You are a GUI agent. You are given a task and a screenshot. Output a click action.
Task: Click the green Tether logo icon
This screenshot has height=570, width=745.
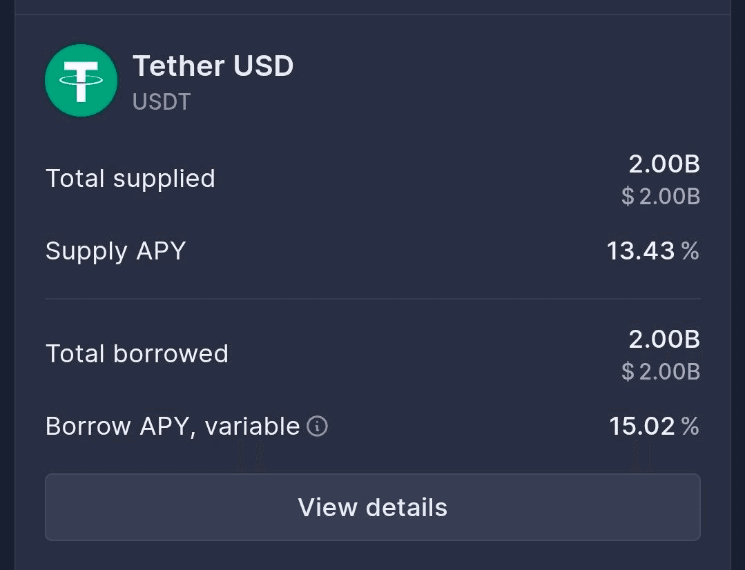81,81
